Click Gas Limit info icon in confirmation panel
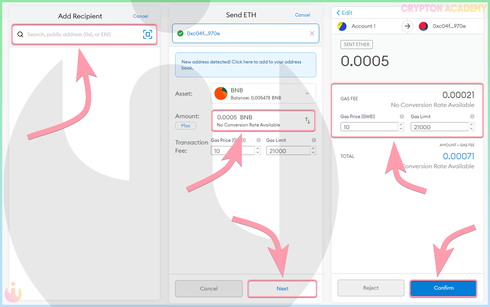The image size is (490, 307). tap(472, 116)
